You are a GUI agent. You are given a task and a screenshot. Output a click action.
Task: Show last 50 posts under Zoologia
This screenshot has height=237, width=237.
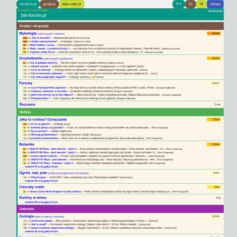[41, 231]
